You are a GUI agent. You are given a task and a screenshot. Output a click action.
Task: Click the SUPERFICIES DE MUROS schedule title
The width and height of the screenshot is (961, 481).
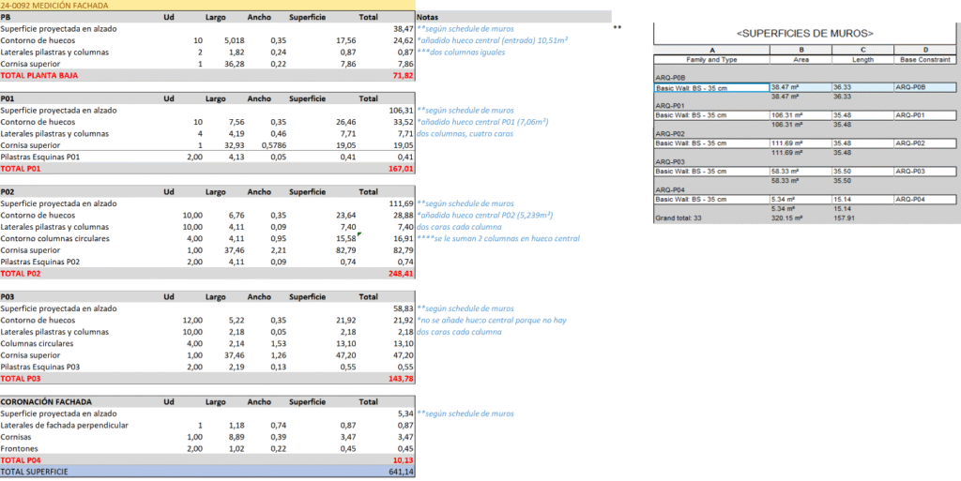coord(804,34)
